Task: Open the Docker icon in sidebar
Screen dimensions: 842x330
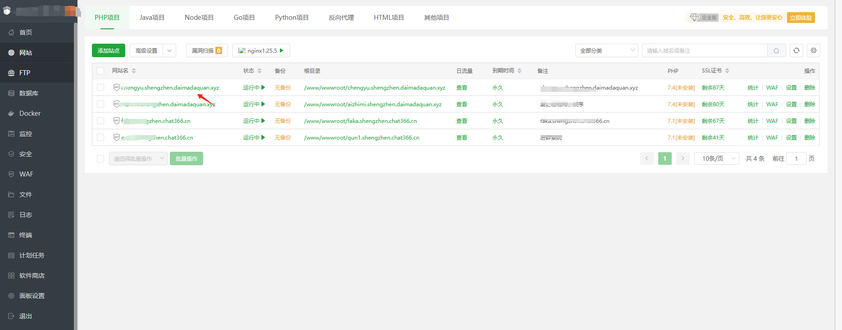Action: (x=11, y=113)
